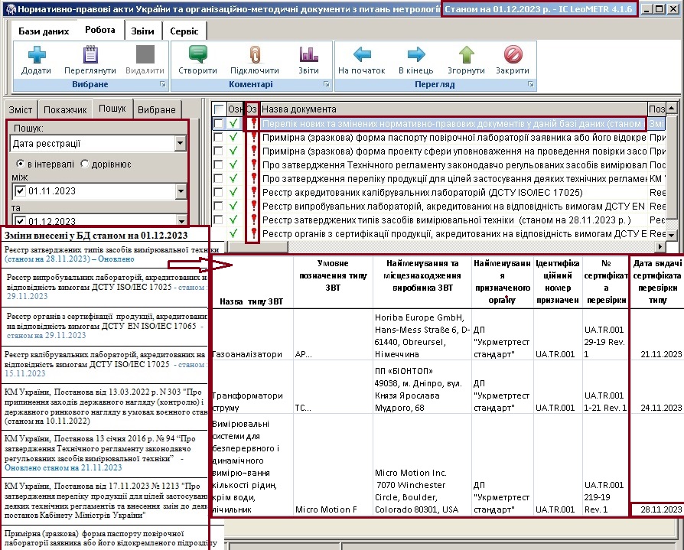
Task: Click green check mark beside Про затвердження Технічного регламенту
Action: point(234,165)
